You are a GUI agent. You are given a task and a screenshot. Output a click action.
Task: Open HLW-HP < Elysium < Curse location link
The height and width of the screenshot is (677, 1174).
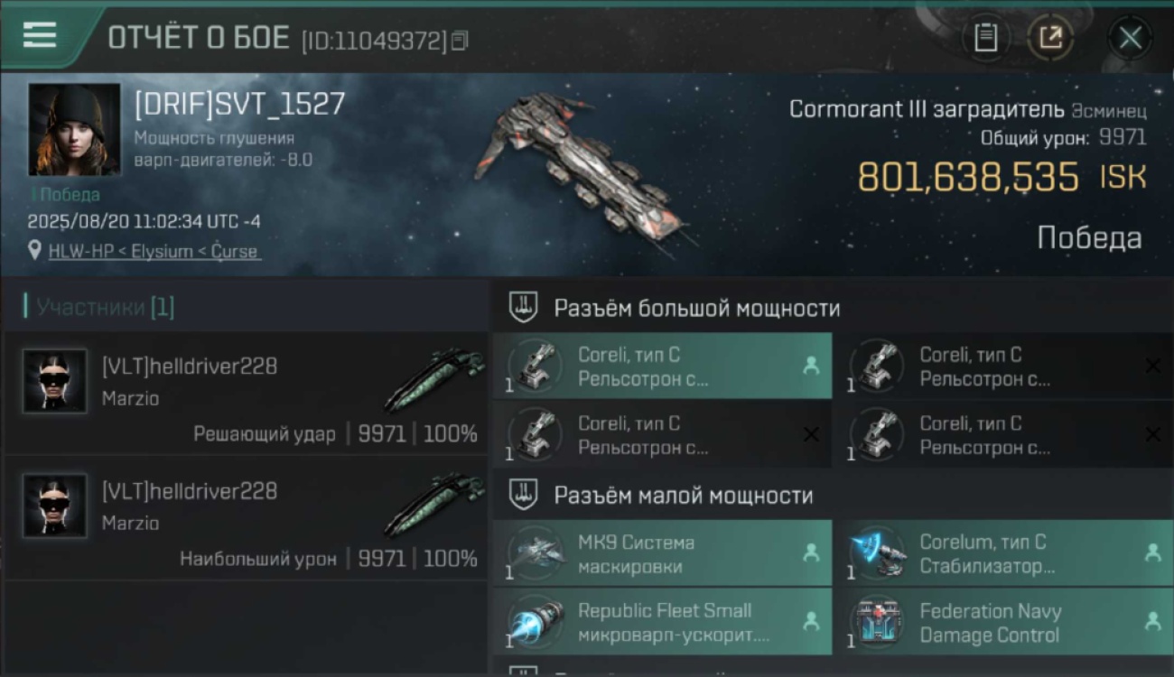click(154, 251)
